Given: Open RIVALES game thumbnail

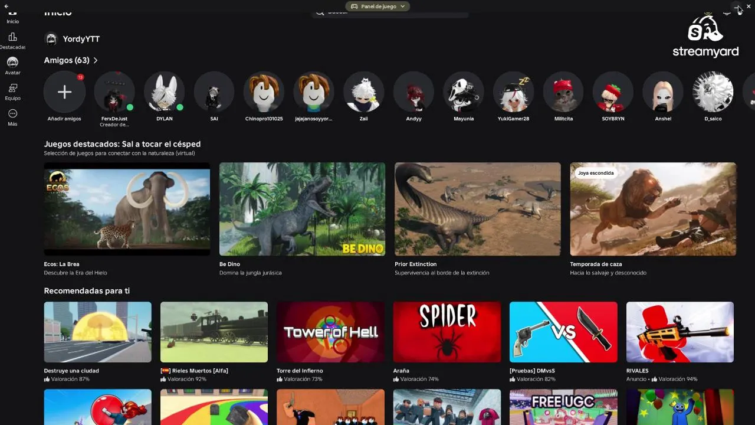Looking at the screenshot, I should coord(680,332).
